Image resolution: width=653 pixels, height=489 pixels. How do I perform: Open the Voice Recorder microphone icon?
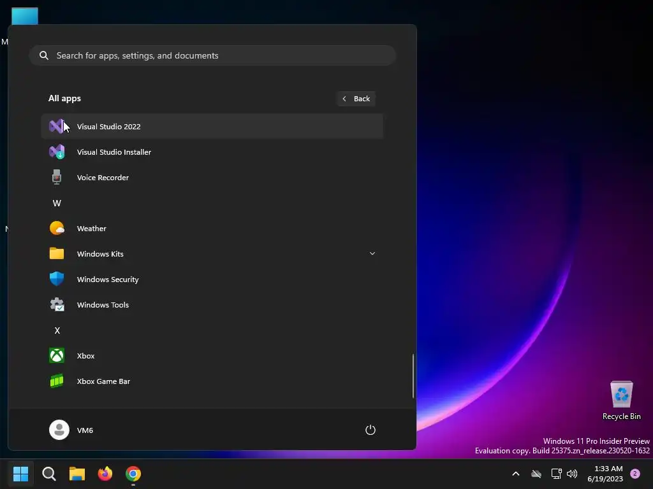point(57,177)
